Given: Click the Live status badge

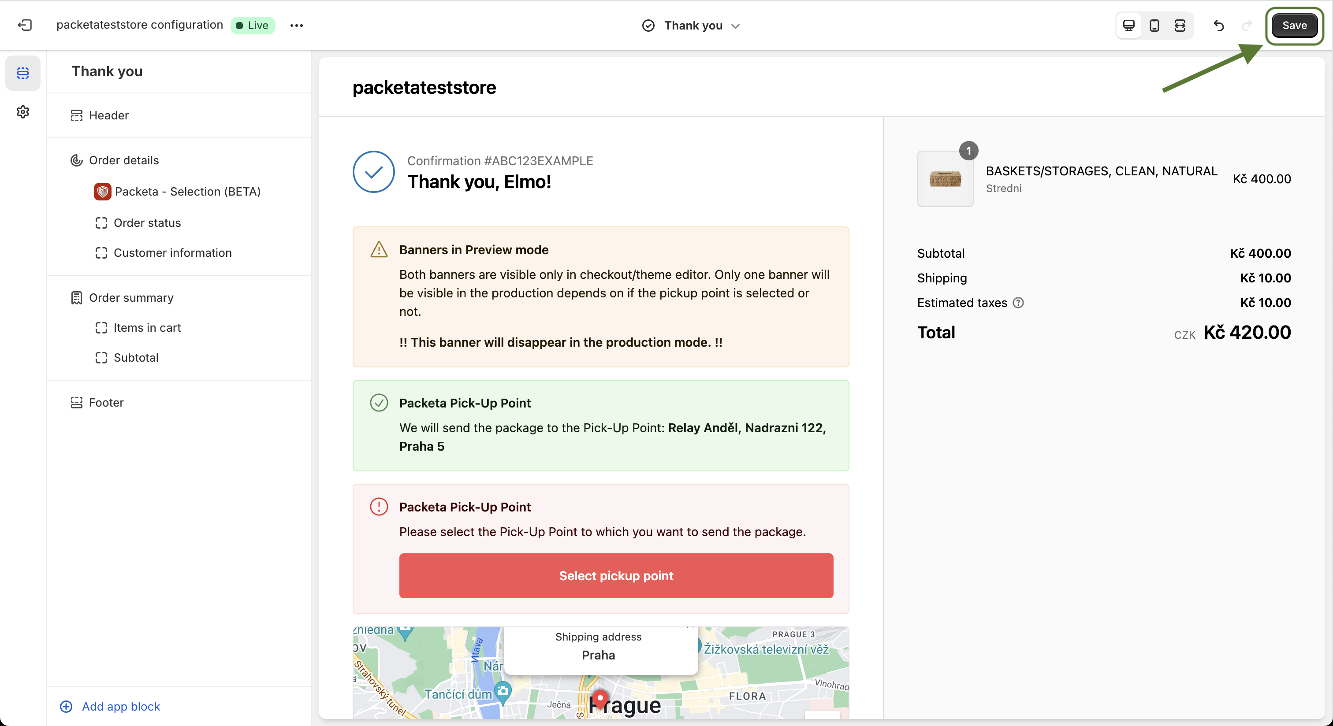Looking at the screenshot, I should point(253,26).
